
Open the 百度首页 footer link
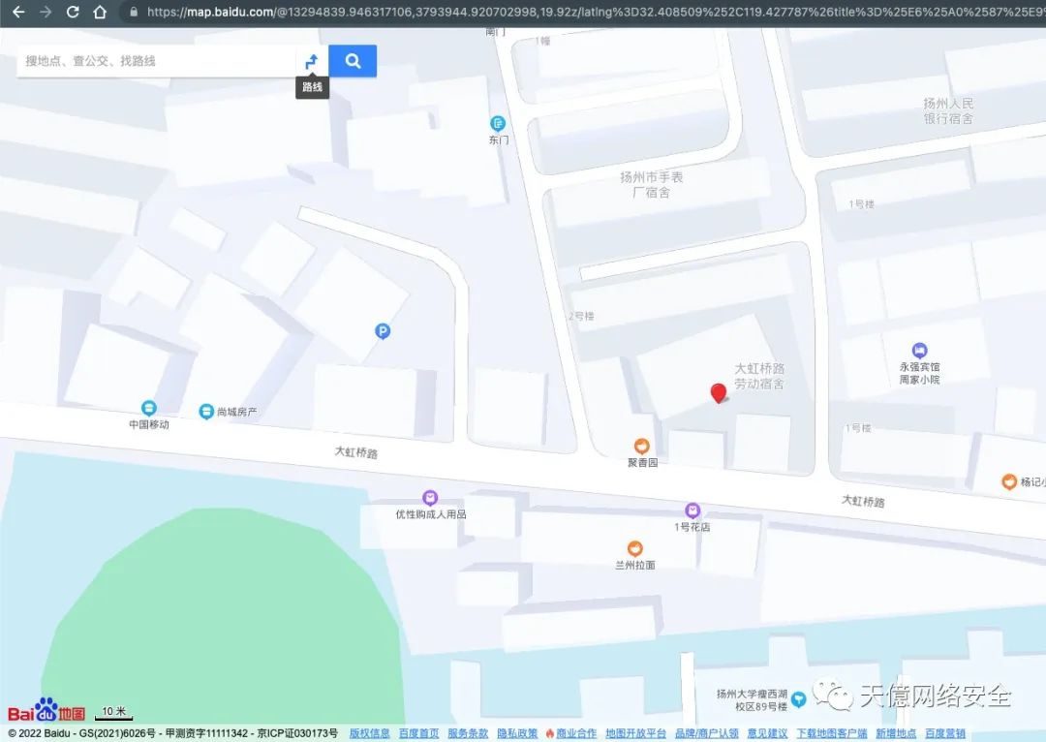coord(419,733)
